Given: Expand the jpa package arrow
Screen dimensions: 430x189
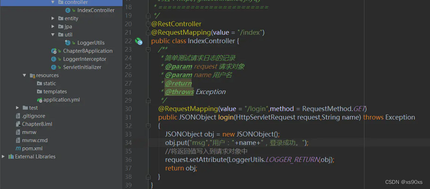Looking at the screenshot, I should pyautogui.click(x=53, y=26).
